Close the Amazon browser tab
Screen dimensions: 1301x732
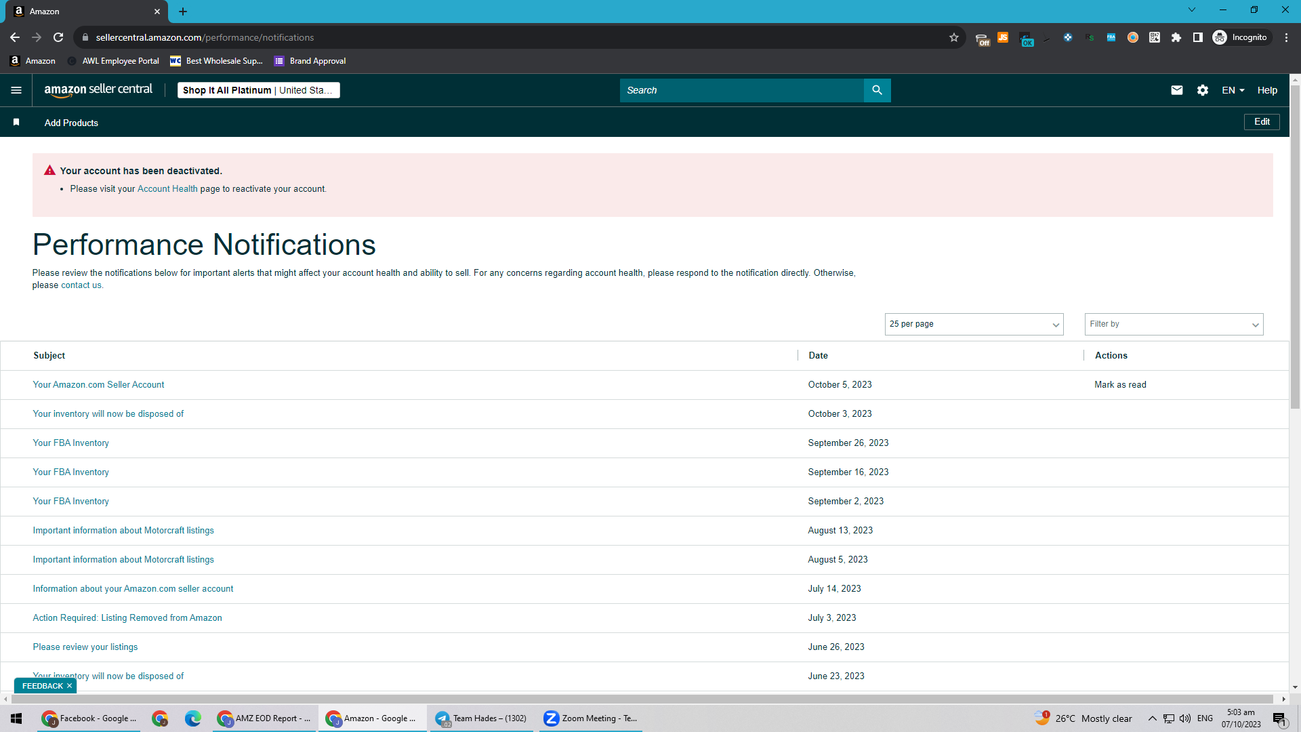[157, 12]
